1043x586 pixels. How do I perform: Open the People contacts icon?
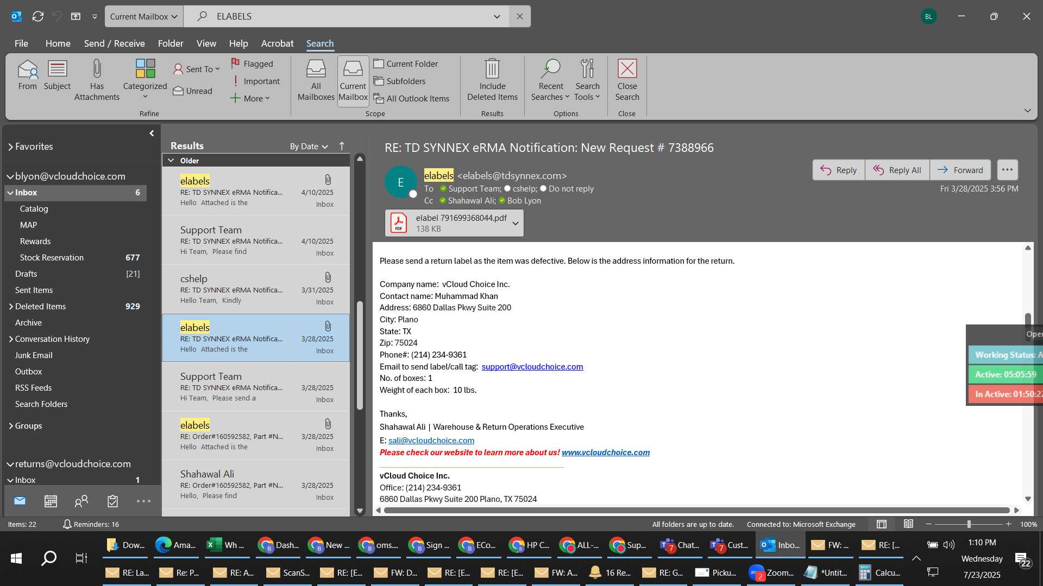81,501
